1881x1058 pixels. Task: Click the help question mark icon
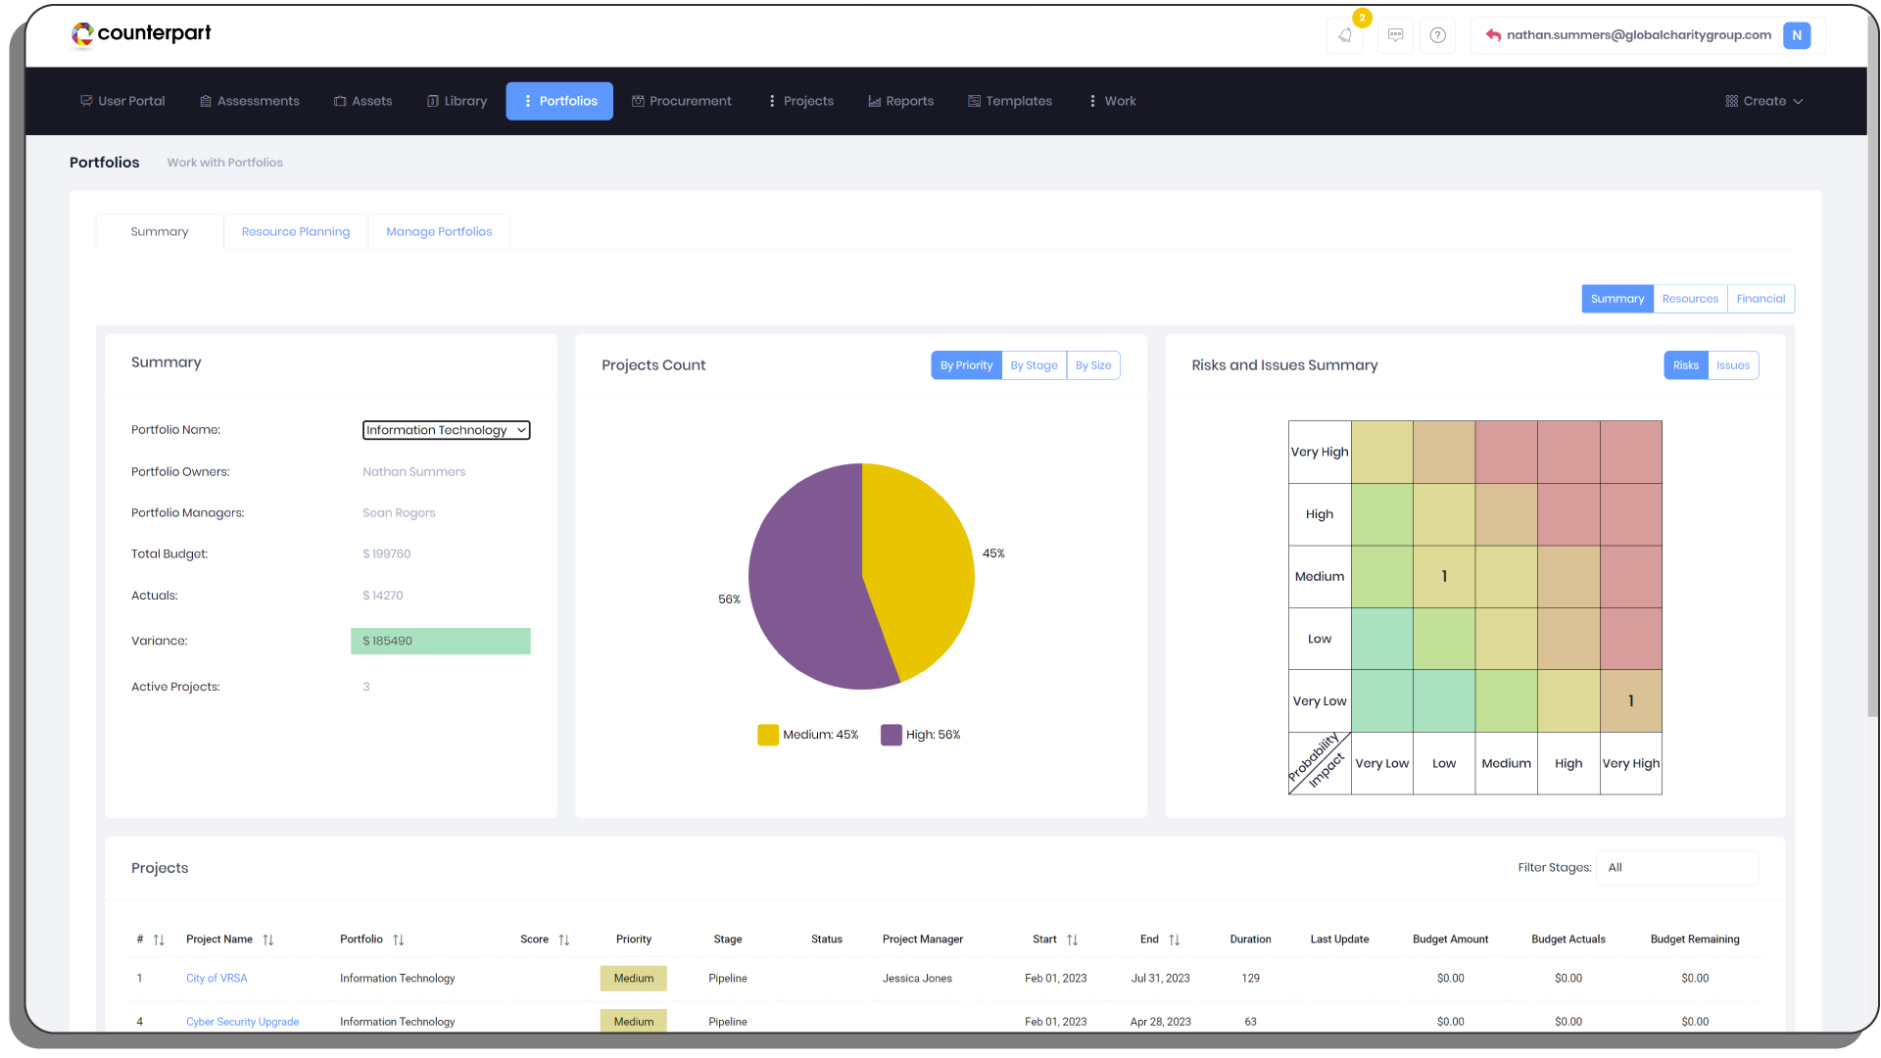coord(1437,35)
